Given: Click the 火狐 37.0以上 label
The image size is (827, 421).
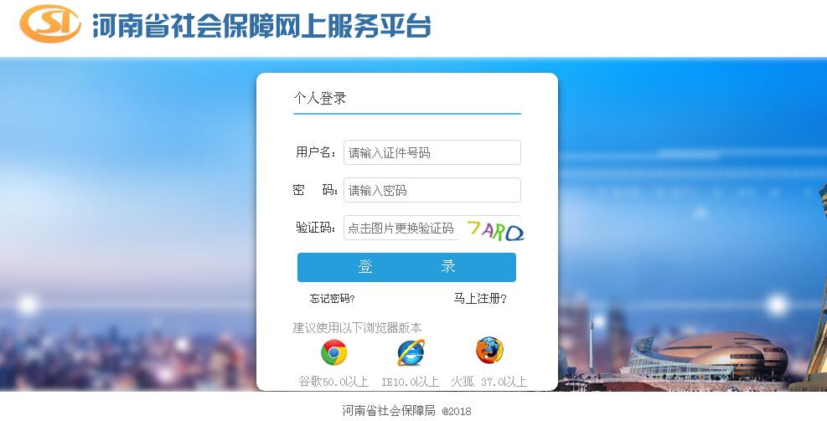Looking at the screenshot, I should (489, 382).
